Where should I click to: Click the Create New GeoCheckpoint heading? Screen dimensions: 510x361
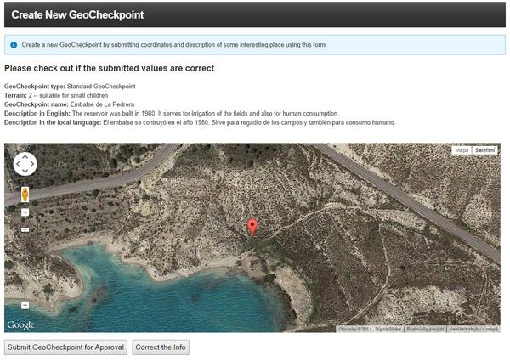coord(77,14)
